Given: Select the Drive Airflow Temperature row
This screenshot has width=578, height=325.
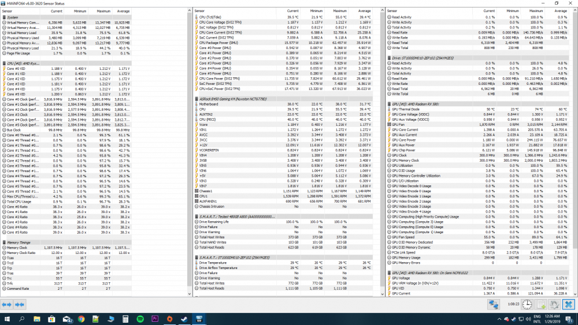Looking at the screenshot, I should coord(283,268).
